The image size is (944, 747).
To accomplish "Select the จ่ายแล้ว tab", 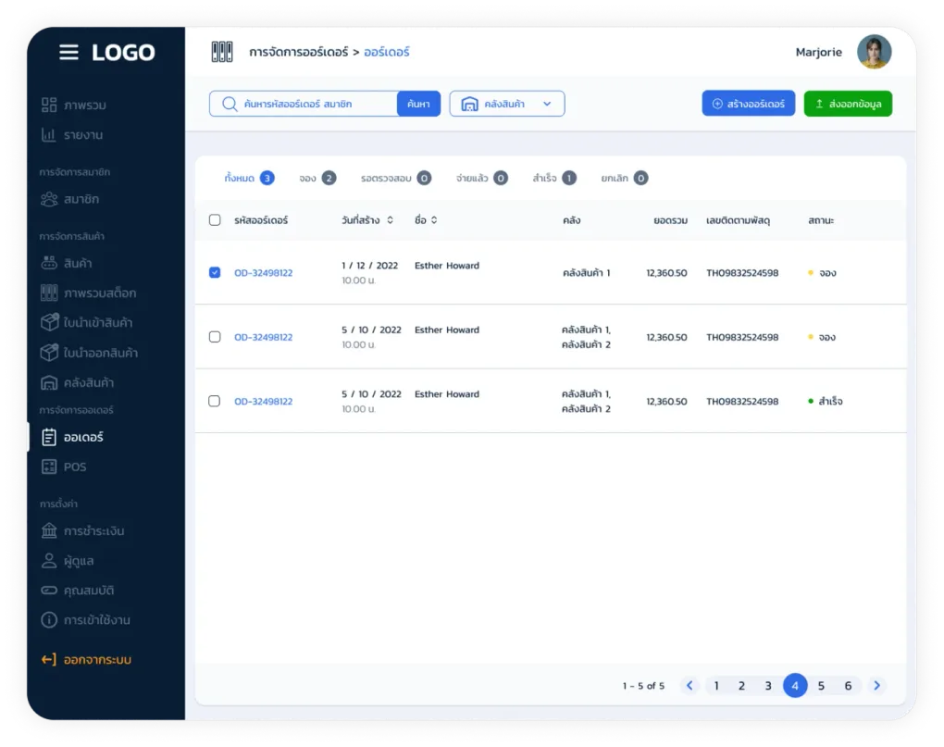I will pyautogui.click(x=481, y=178).
